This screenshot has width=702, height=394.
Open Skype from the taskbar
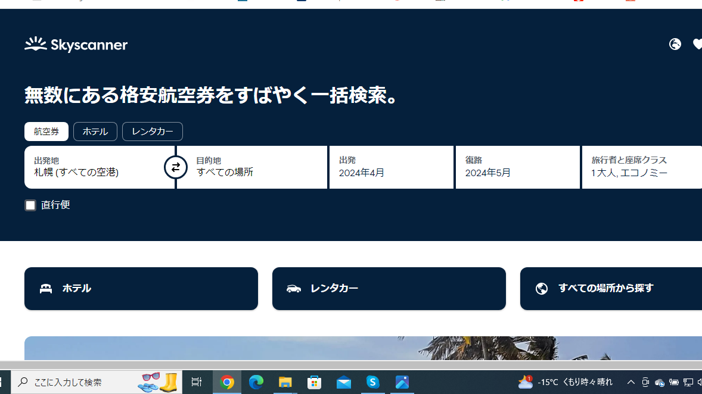[373, 382]
